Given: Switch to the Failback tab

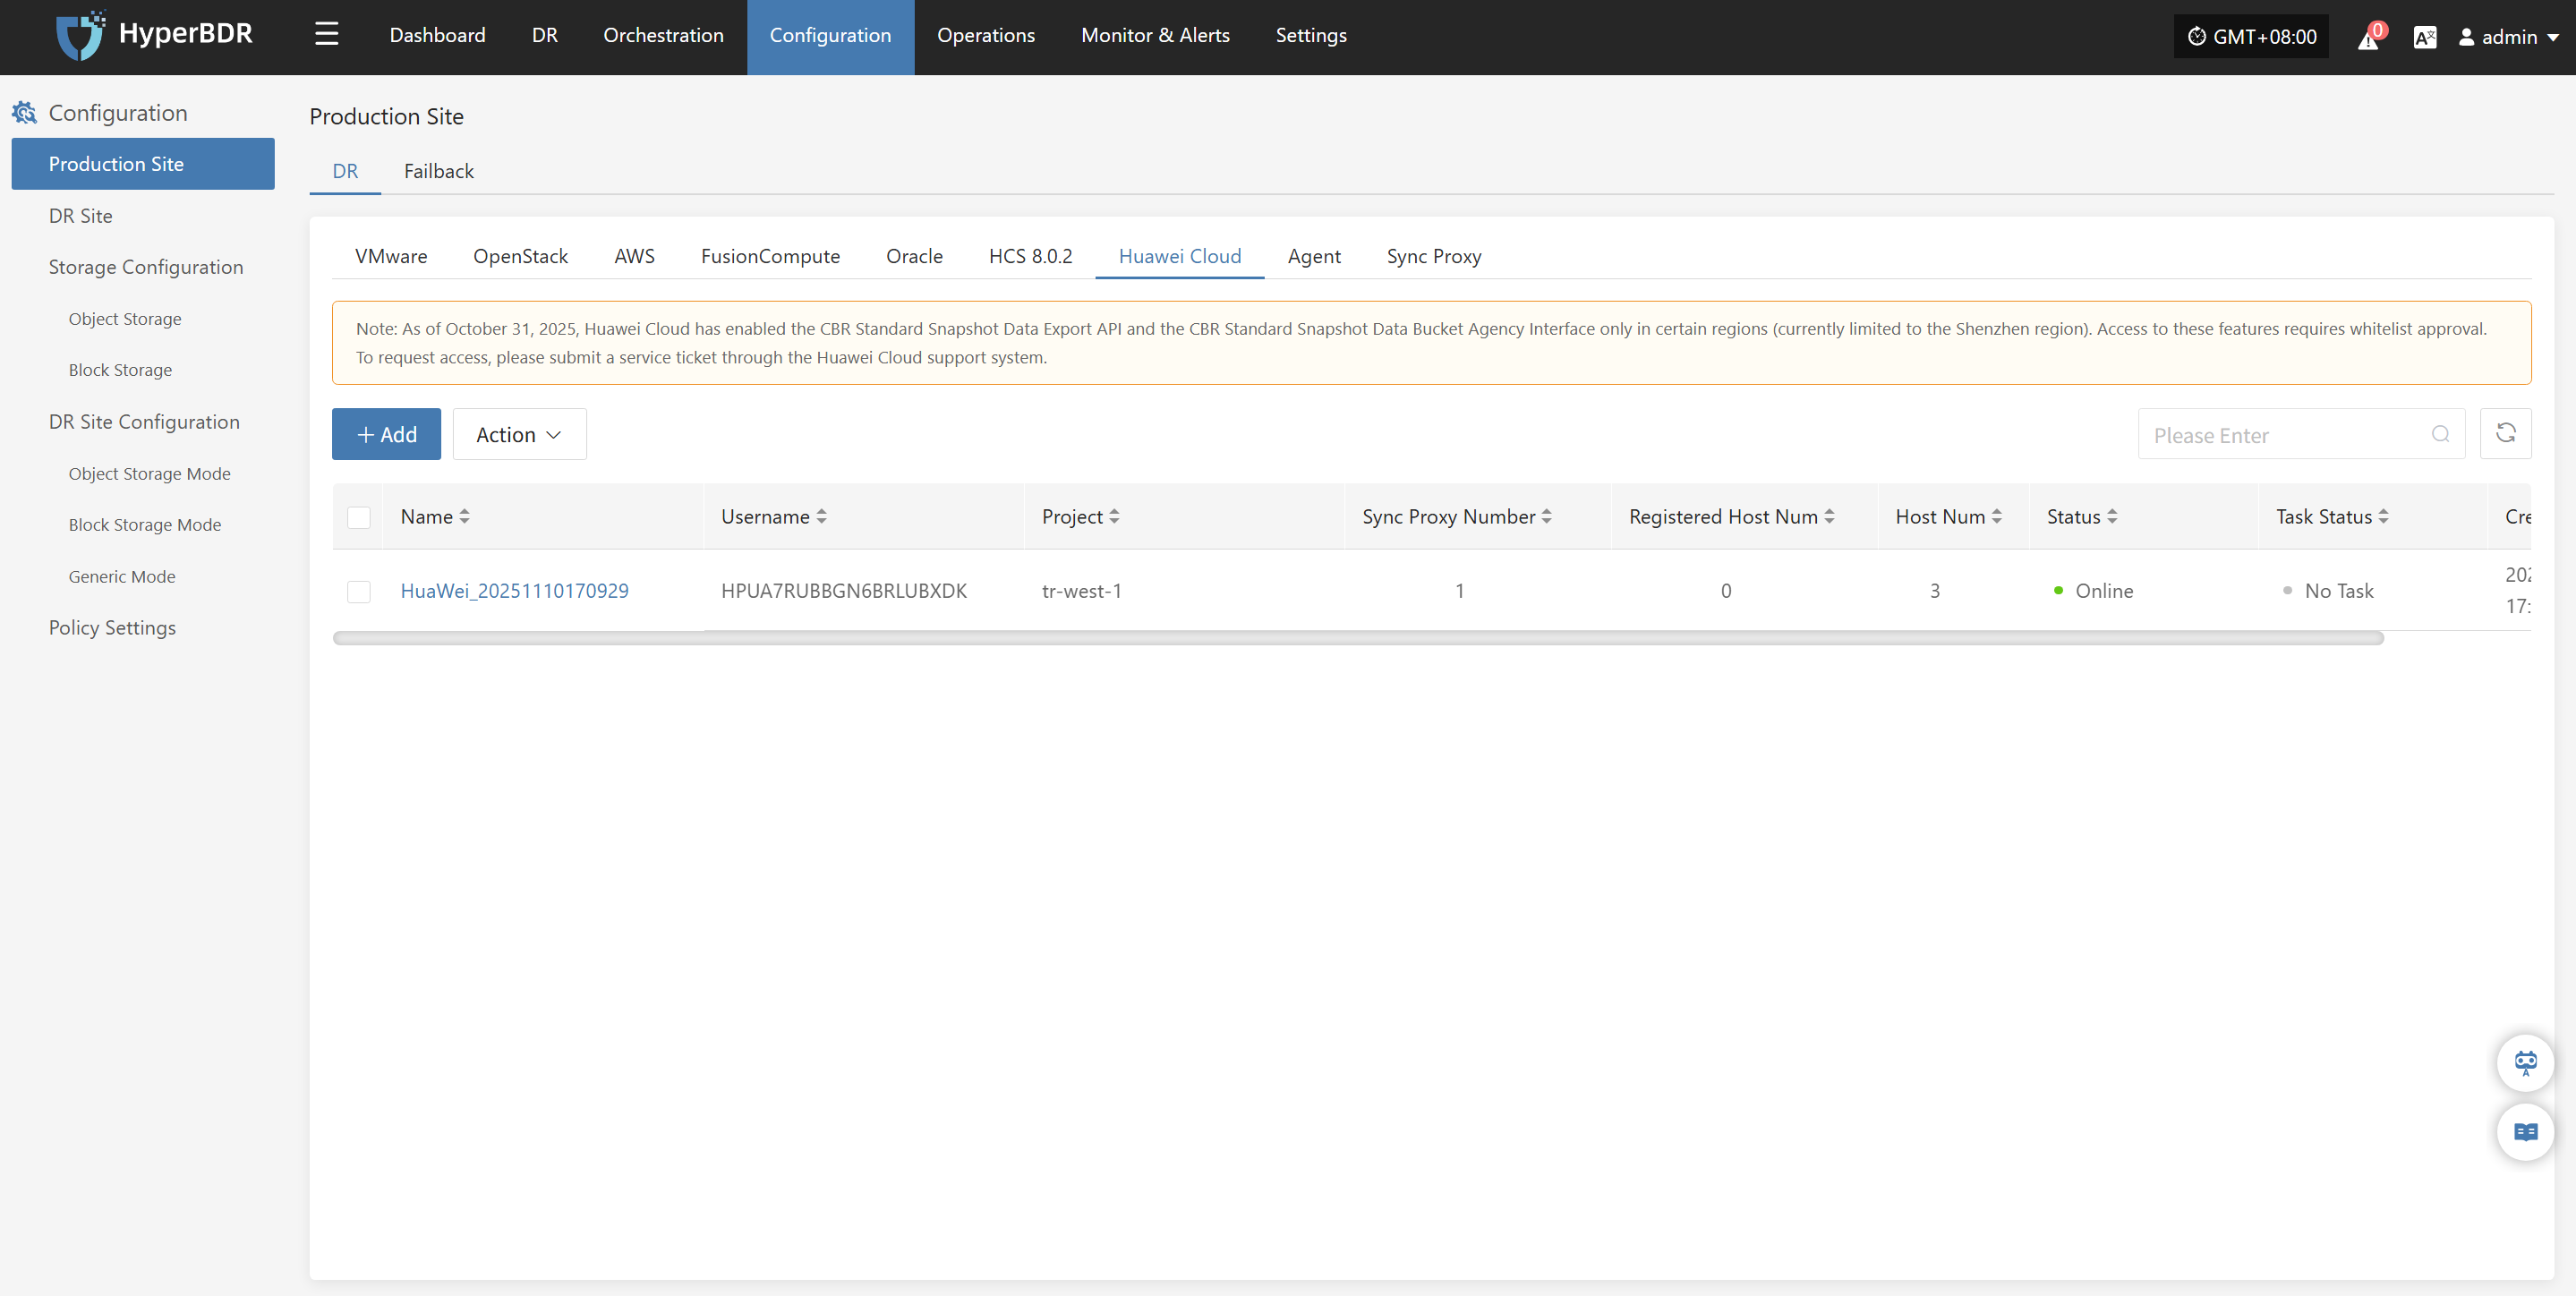Looking at the screenshot, I should [438, 171].
